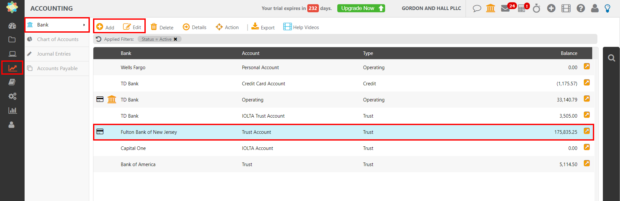Click the bank building icon in header
Viewport: 620px width, 201px height.
point(490,8)
